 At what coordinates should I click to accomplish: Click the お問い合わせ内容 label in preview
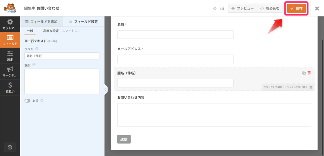(x=131, y=97)
